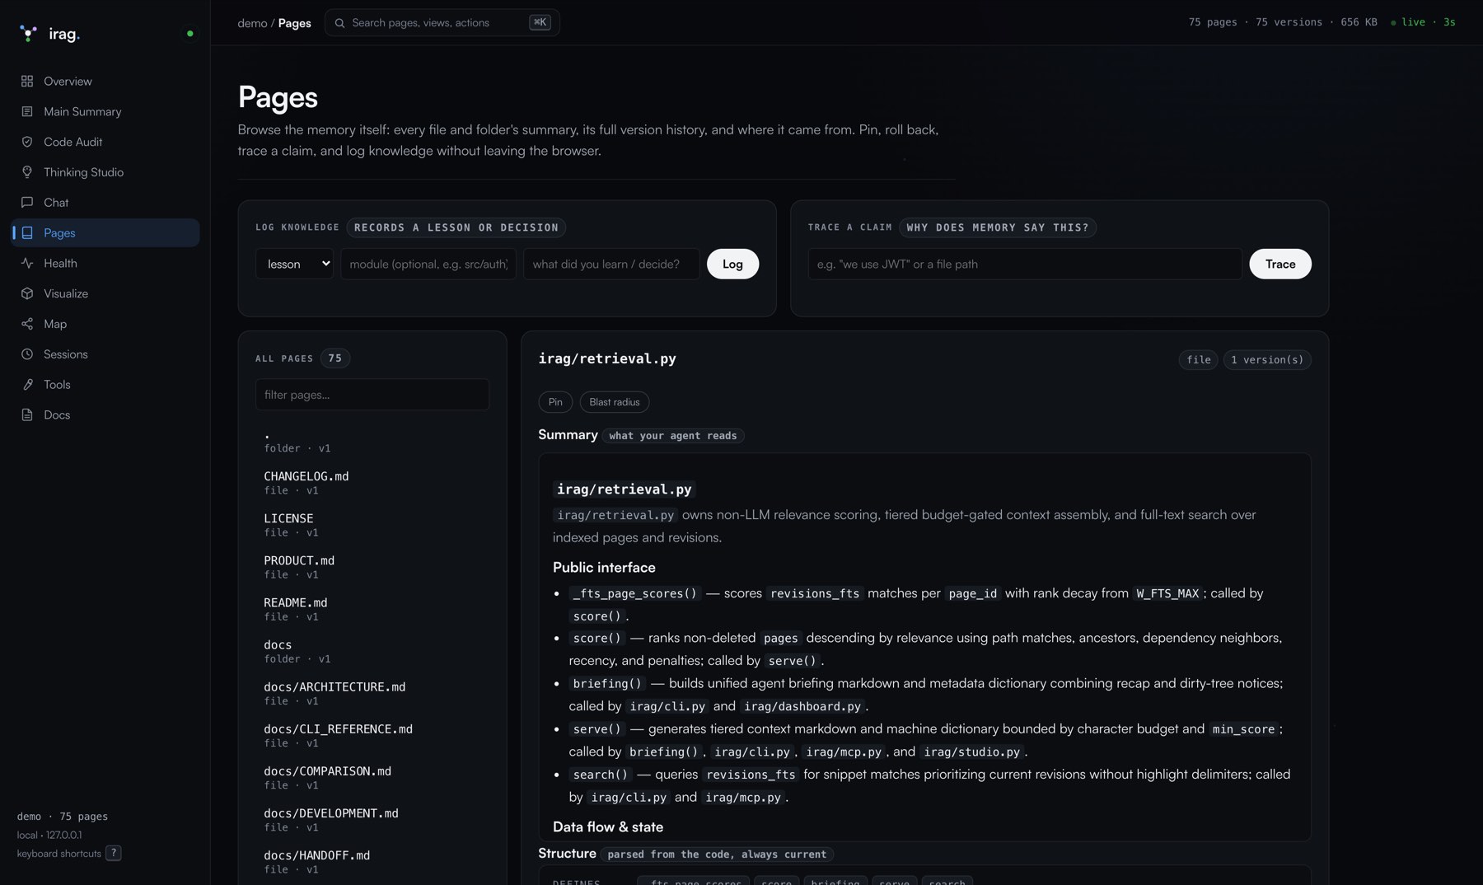The width and height of the screenshot is (1483, 885).
Task: Select CHANGELOG.md in the page list
Action: point(372,483)
